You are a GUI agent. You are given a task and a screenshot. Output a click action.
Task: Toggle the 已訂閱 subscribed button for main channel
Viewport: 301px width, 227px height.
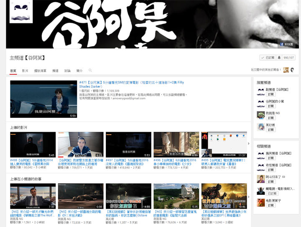[x=268, y=58]
